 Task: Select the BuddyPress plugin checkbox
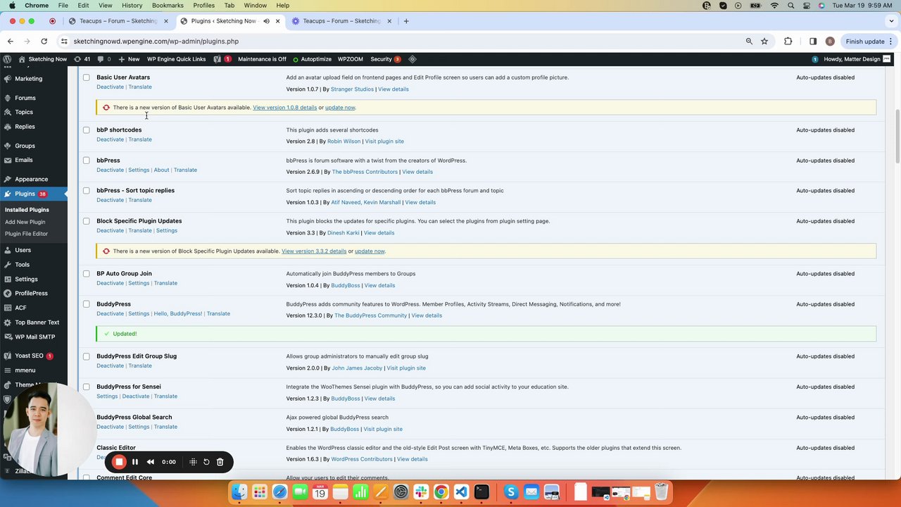coord(87,304)
